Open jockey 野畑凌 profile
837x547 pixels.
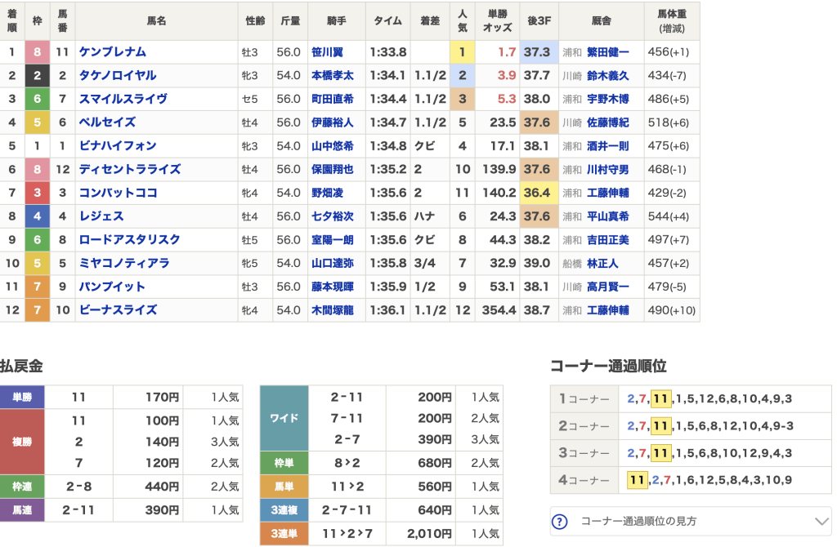[327, 193]
